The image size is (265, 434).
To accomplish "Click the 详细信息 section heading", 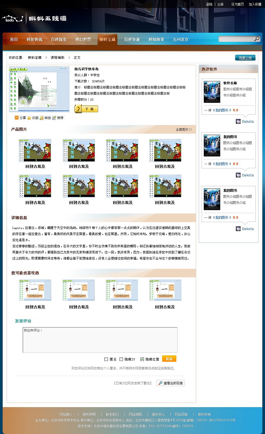I will (x=19, y=218).
